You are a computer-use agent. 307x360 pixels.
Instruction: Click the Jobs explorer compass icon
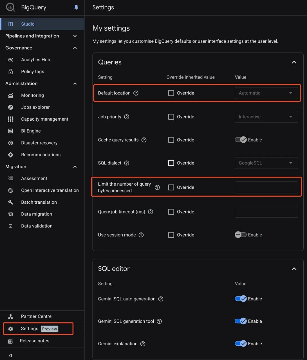[11, 107]
